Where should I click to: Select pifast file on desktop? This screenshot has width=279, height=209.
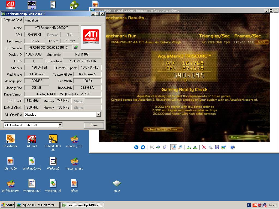click(74, 186)
